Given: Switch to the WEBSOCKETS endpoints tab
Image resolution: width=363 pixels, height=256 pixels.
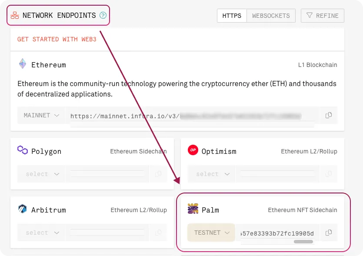Looking at the screenshot, I should point(271,16).
